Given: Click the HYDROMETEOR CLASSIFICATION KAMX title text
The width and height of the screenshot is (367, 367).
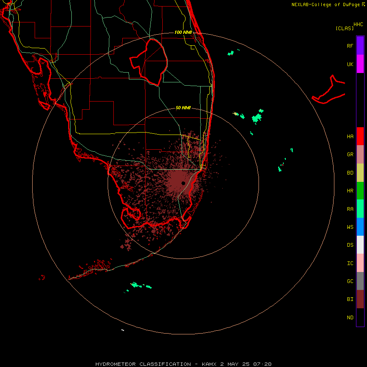Looking at the screenshot, I should [183, 364].
